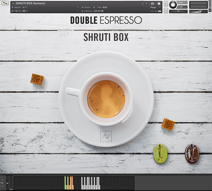Image resolution: width=212 pixels, height=191 pixels.
Task: Click the SHRUTI BOX Harmonic instrument name
Action: point(31,3)
